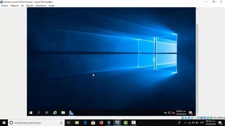Click the host volume speaker icon
This screenshot has width=225, height=126.
point(193,123)
